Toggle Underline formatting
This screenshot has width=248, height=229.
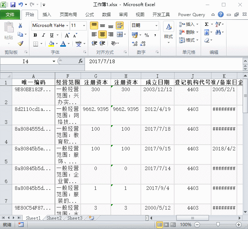pyautogui.click(x=52, y=35)
